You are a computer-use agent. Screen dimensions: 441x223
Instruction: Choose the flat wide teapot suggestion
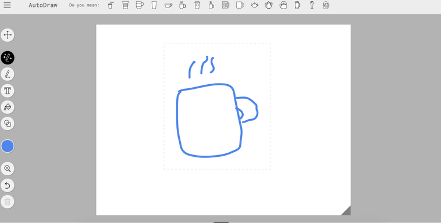[x=254, y=5]
